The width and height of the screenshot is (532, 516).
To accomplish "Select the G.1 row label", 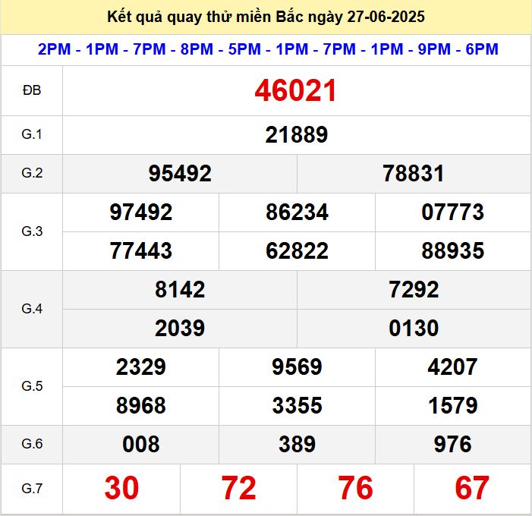I will point(32,134).
